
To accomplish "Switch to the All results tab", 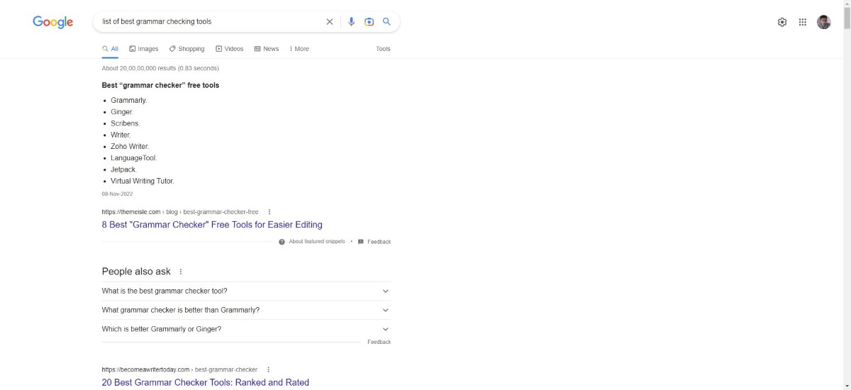I will (110, 49).
